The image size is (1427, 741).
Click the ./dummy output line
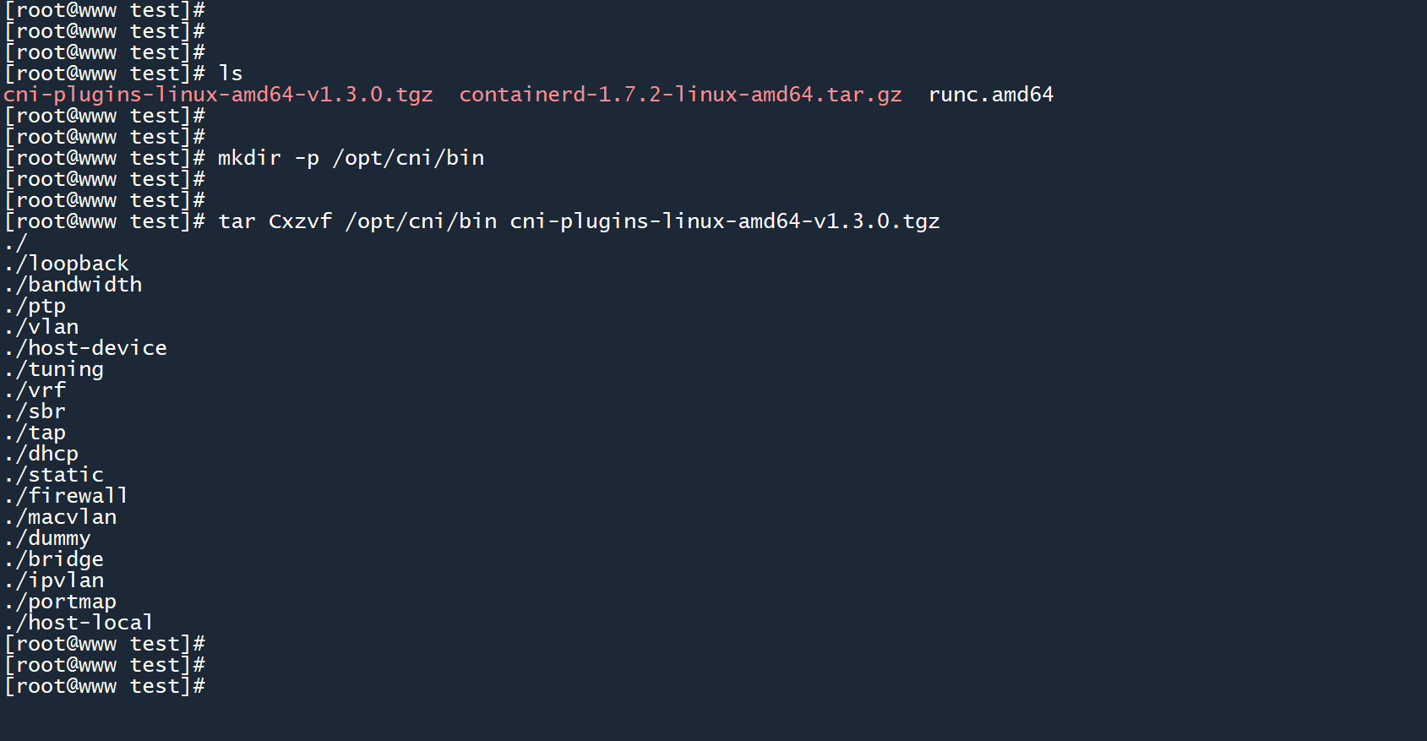[x=48, y=538]
